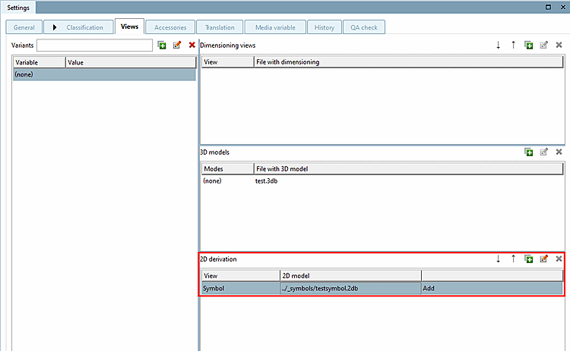Click the Modes column header
The width and height of the screenshot is (570, 351).
tap(227, 169)
